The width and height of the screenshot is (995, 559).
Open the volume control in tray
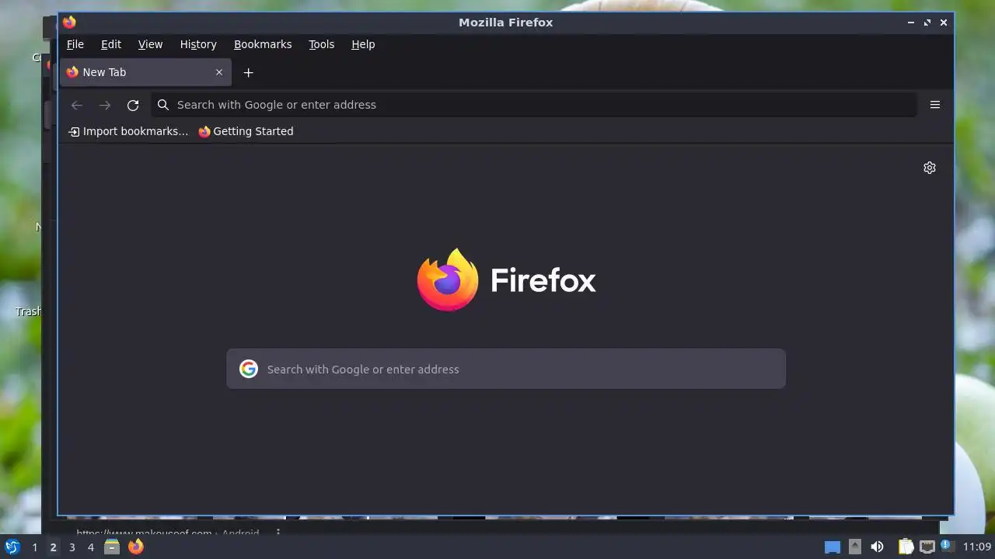pos(877,547)
